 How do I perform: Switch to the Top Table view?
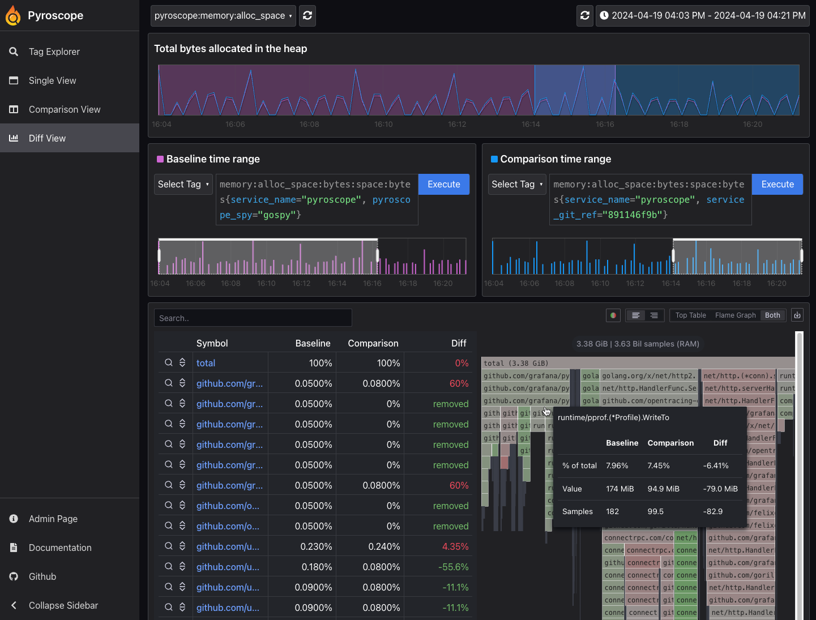(690, 315)
